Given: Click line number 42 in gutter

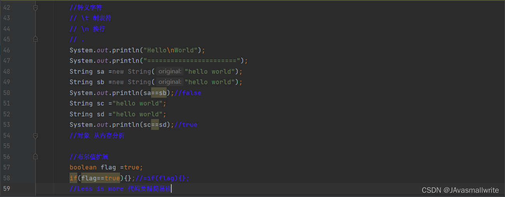Looking at the screenshot, I should coord(7,7).
